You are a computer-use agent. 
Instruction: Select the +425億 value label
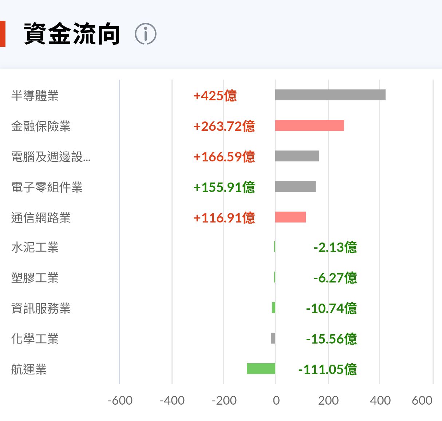click(215, 96)
